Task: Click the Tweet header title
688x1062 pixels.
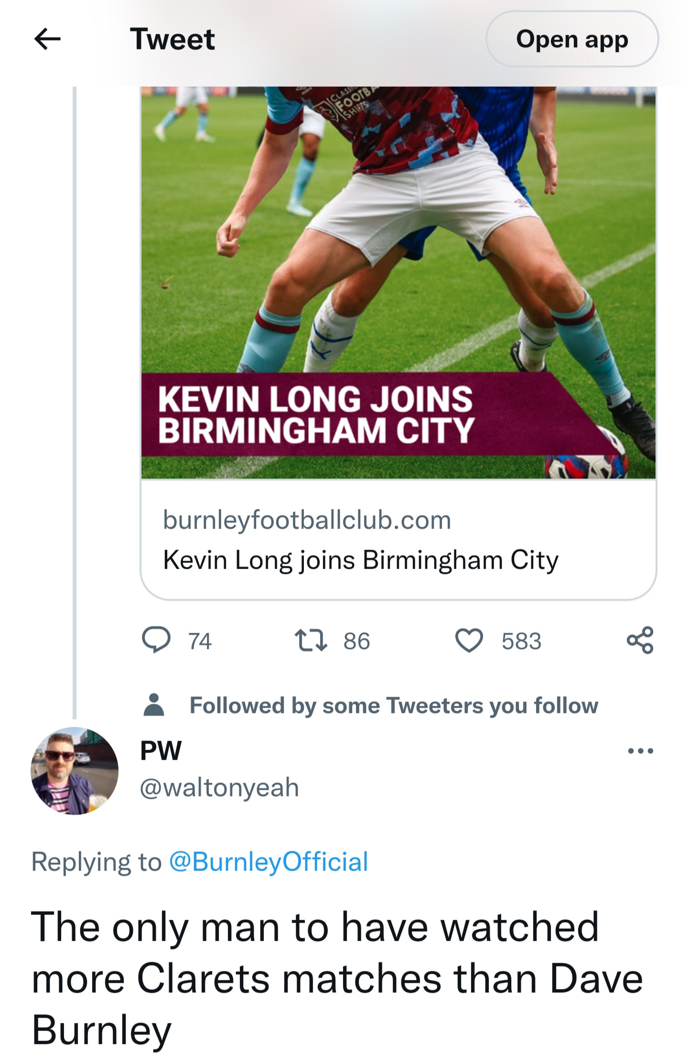Action: coord(172,39)
